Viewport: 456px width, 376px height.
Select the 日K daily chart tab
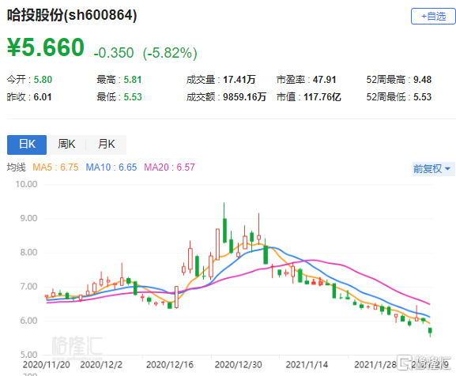27,145
